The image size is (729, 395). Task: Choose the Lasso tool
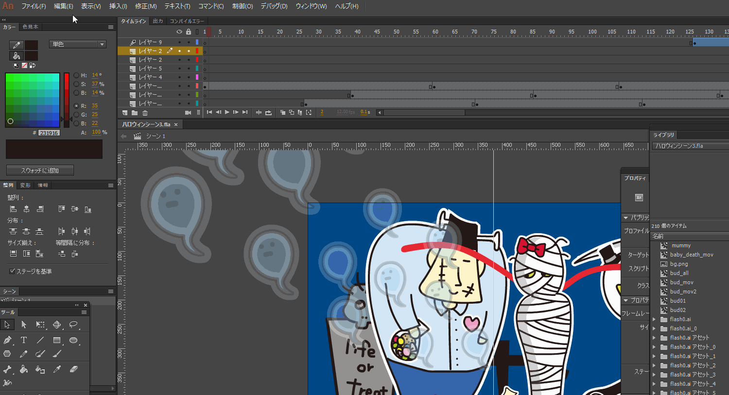73,325
